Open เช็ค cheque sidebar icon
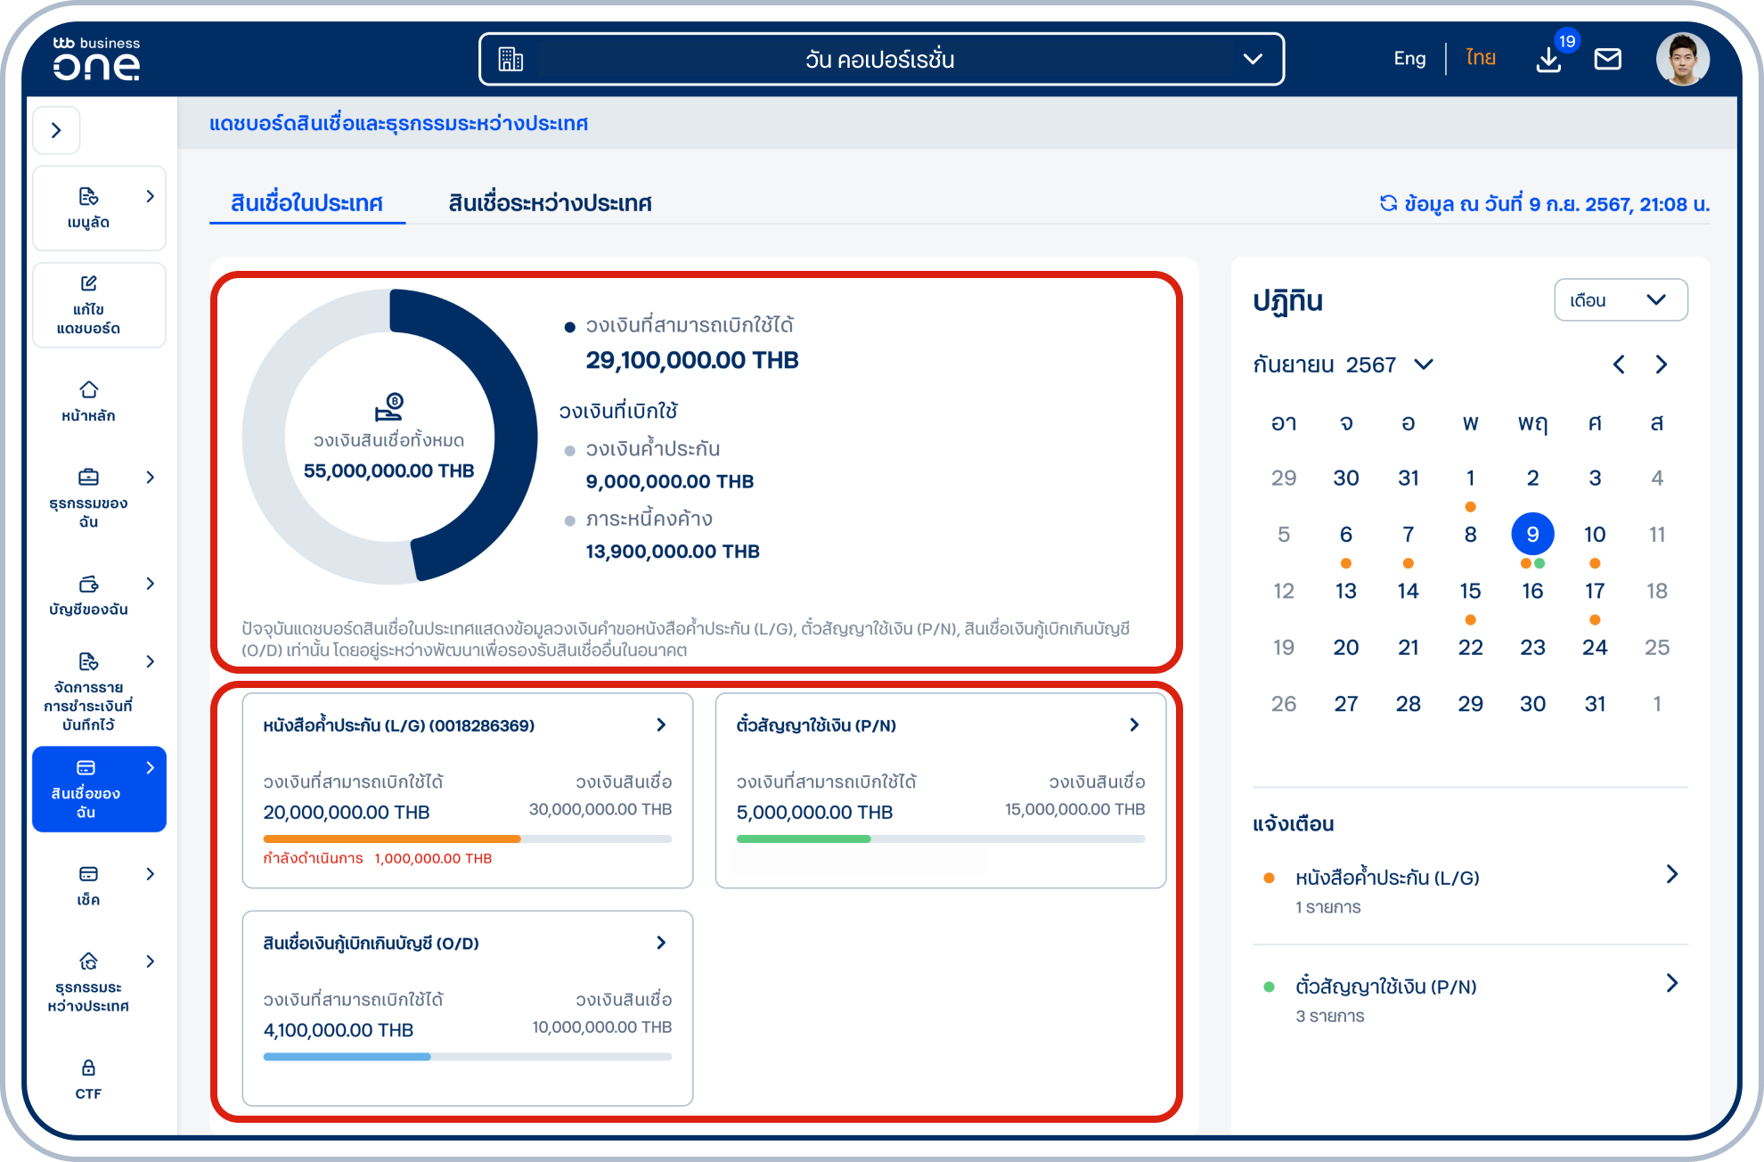Viewport: 1764px width, 1162px height. tap(88, 874)
